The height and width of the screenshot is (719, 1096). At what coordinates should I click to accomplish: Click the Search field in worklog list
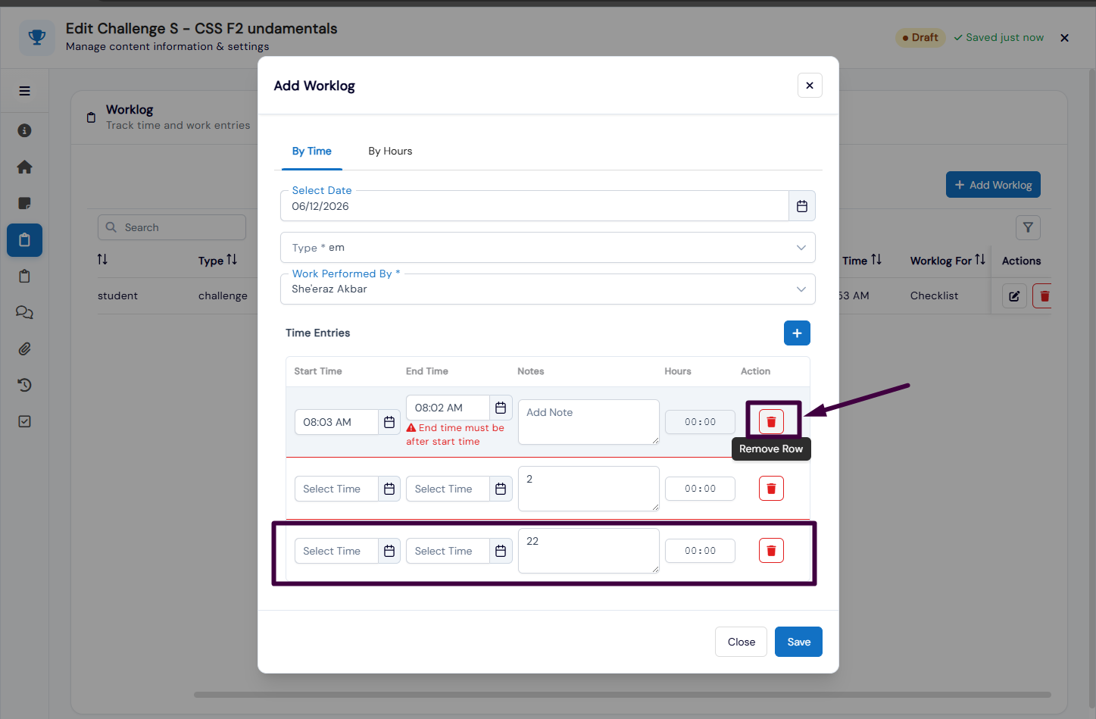click(x=172, y=227)
